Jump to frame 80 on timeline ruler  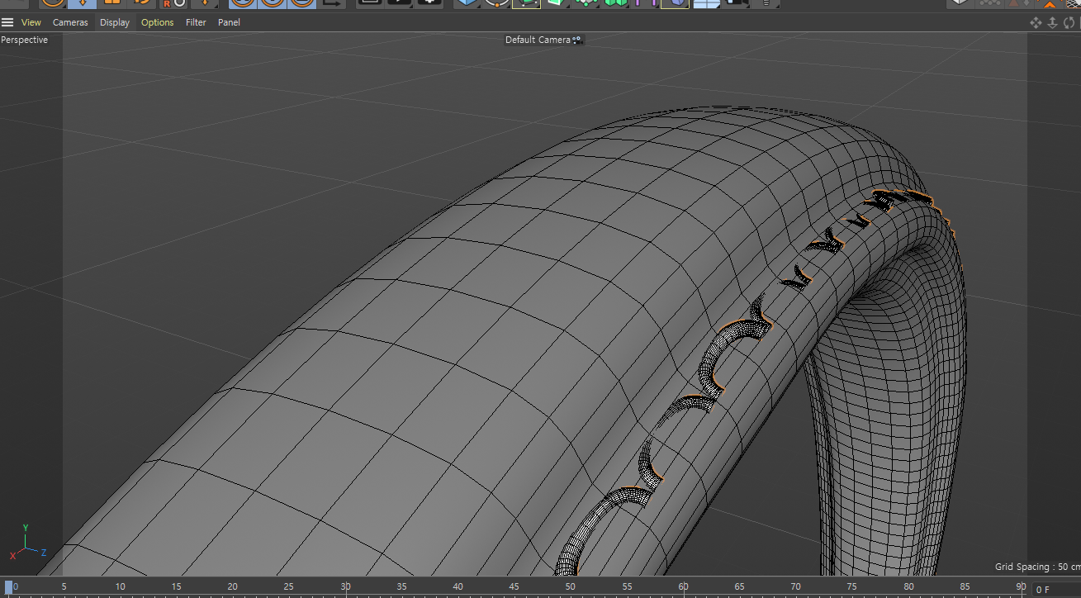909,586
